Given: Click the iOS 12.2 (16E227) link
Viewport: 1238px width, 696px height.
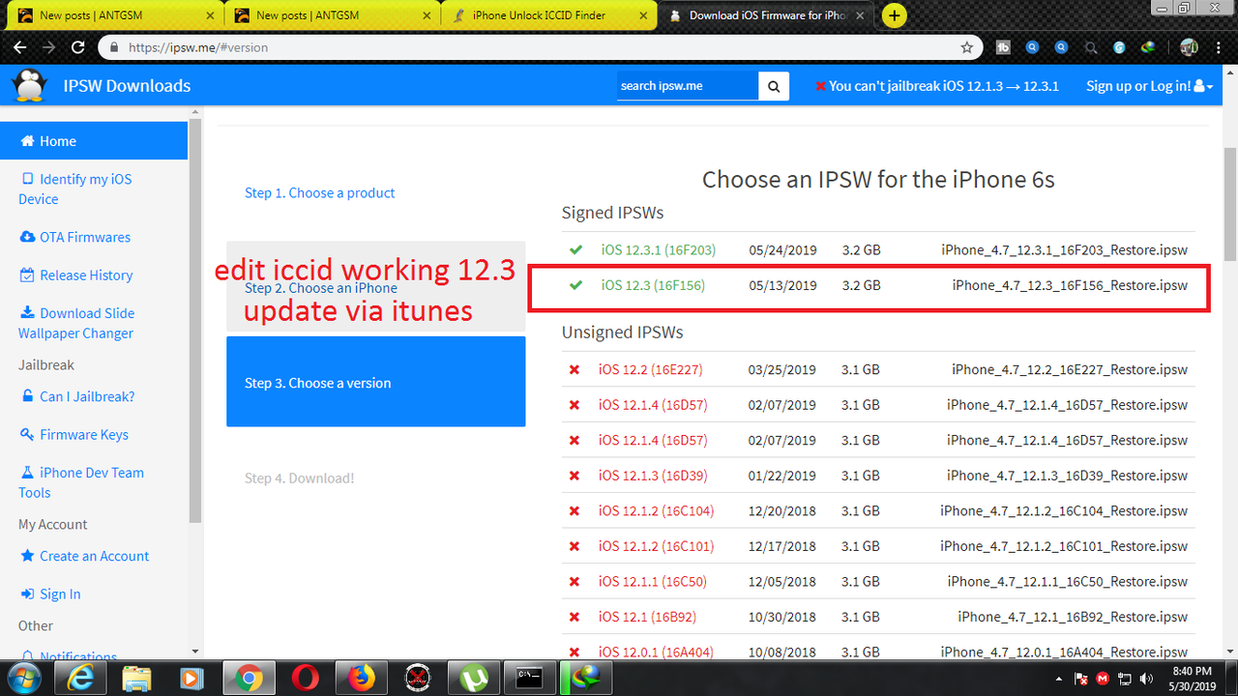Looking at the screenshot, I should [x=650, y=369].
